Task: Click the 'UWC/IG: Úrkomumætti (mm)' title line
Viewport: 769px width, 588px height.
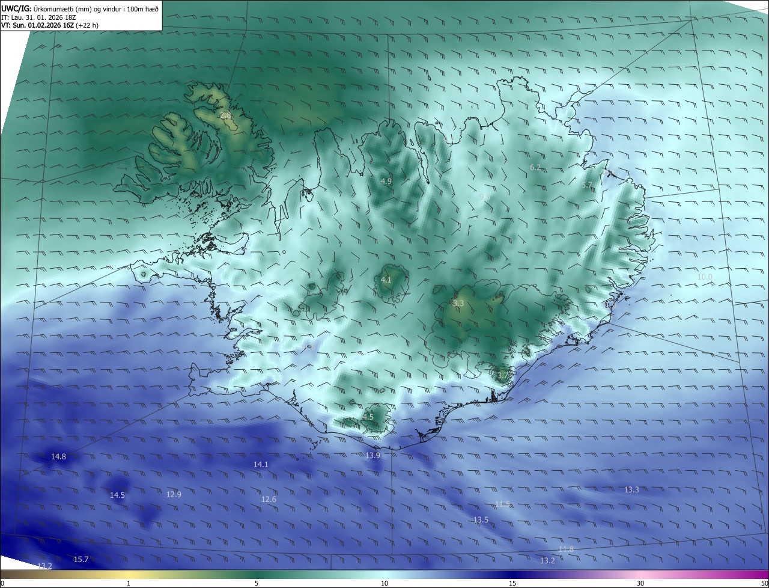Action: 80,8
